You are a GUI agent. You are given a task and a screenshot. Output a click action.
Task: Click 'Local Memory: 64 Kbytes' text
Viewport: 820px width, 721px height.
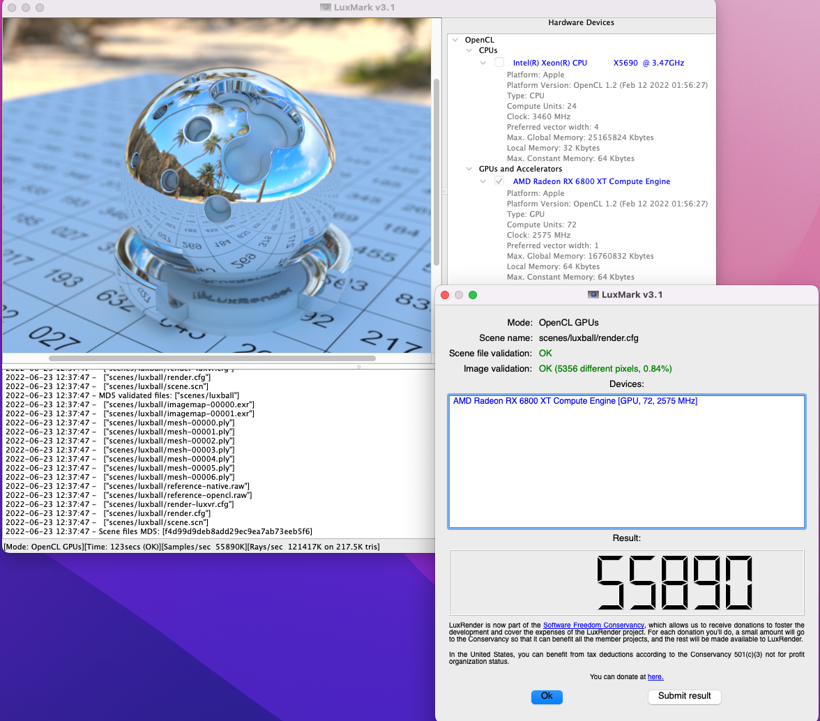553,266
